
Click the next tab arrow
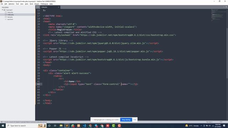tap(38, 7)
